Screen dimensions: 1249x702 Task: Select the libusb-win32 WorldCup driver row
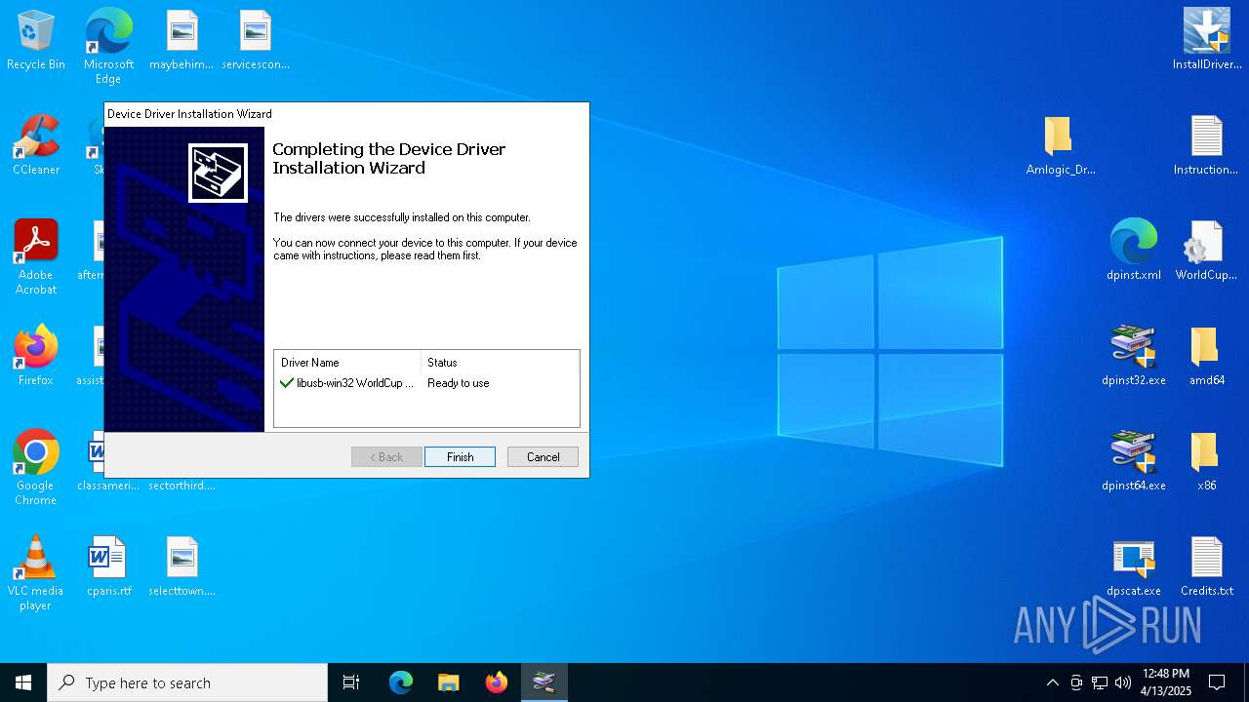pyautogui.click(x=426, y=383)
